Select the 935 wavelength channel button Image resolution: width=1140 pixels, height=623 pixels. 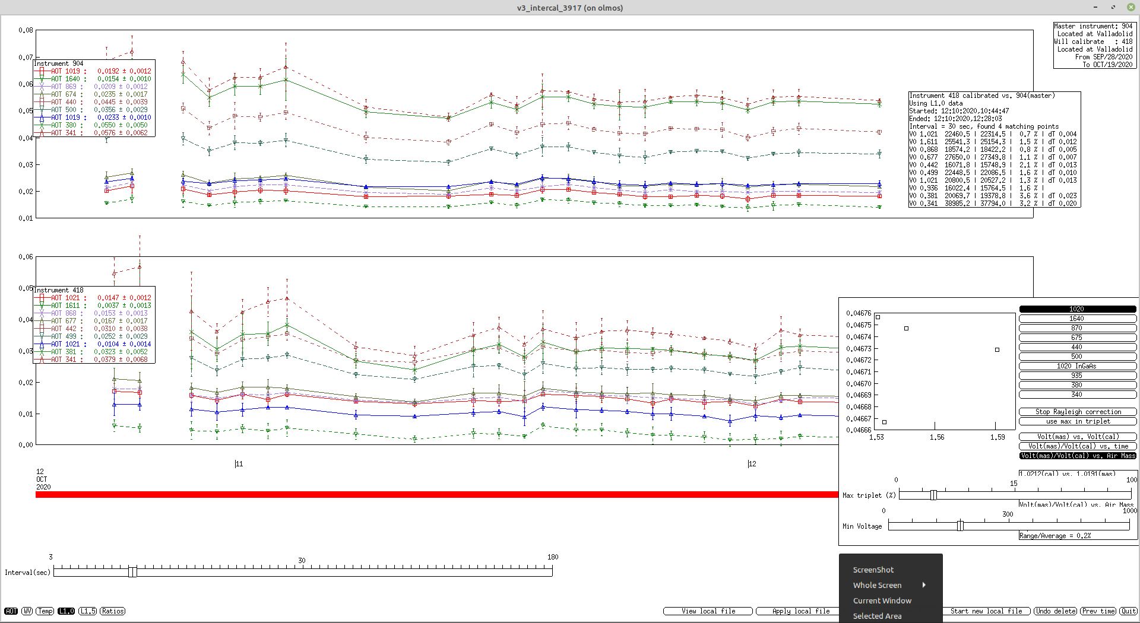[1077, 376]
